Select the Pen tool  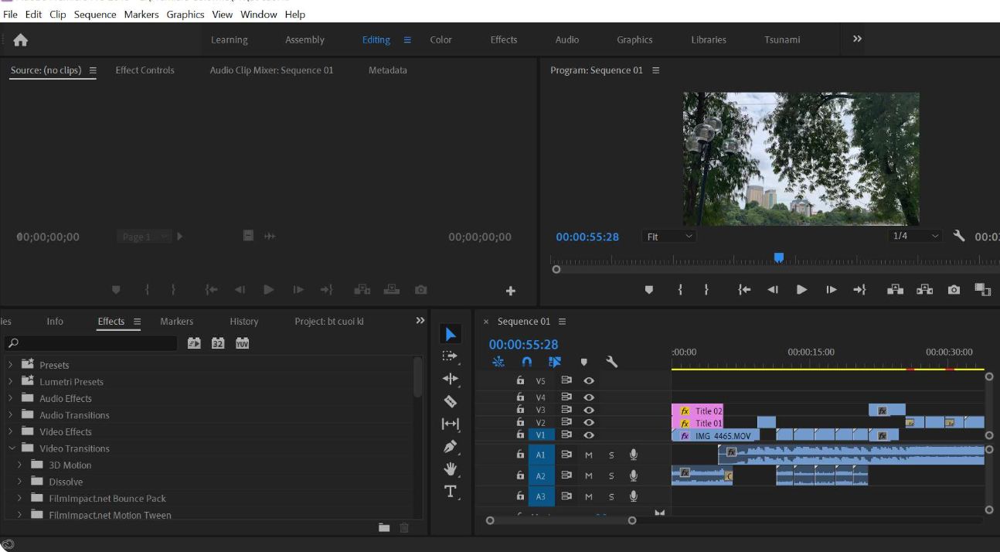(x=451, y=447)
